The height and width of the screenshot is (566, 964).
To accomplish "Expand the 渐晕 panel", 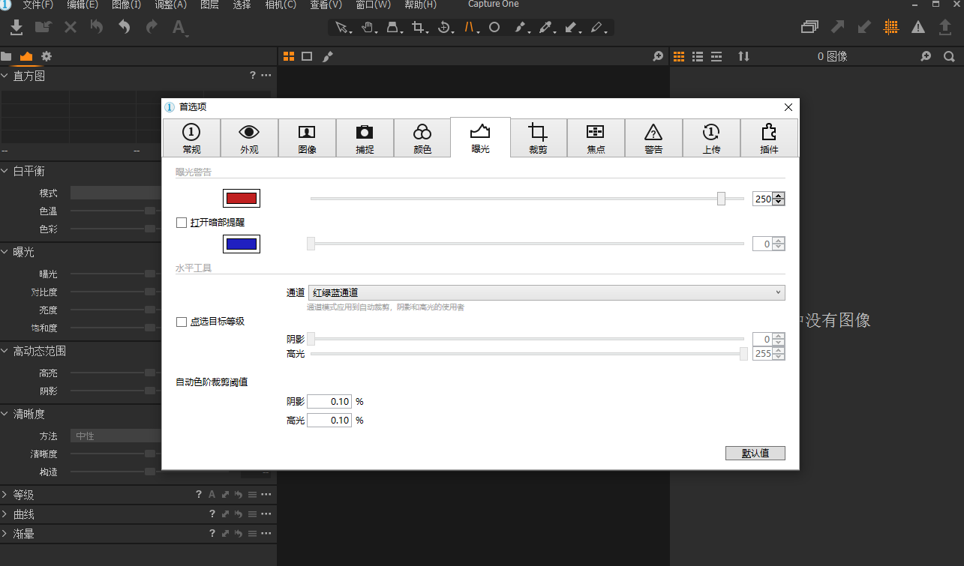I will coord(5,534).
